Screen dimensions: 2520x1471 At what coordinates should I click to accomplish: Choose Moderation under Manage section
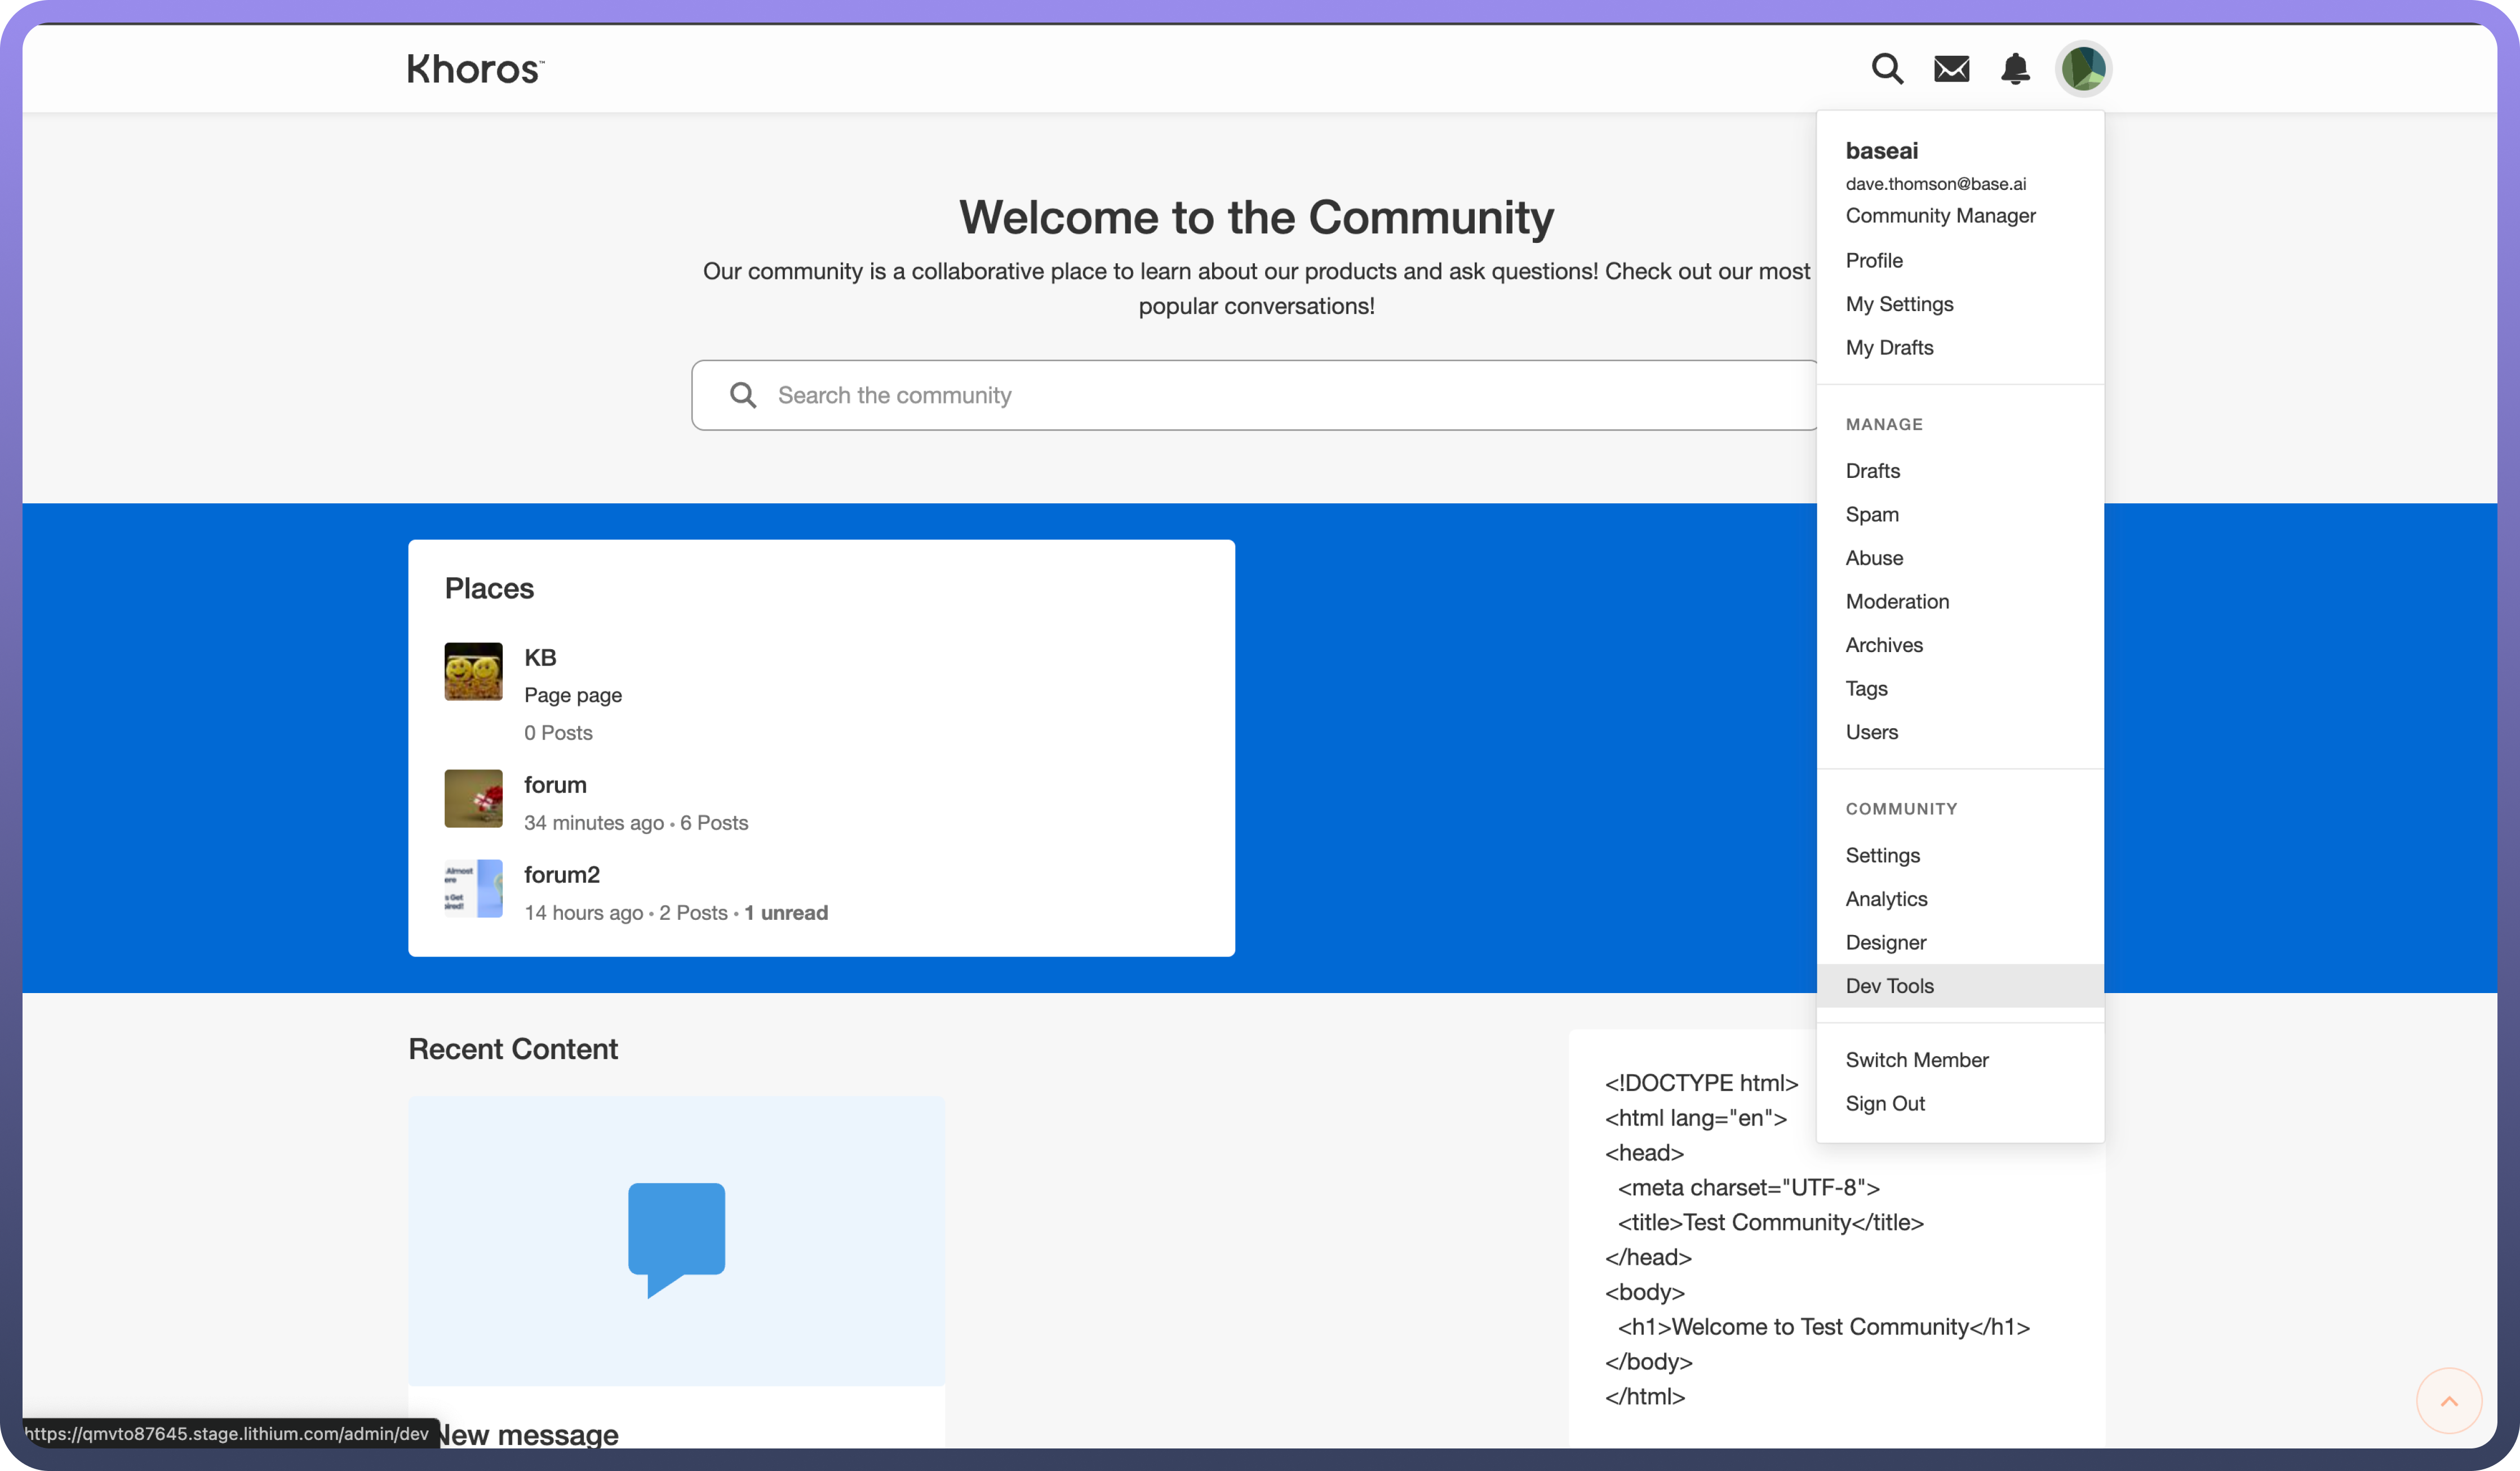click(1896, 601)
